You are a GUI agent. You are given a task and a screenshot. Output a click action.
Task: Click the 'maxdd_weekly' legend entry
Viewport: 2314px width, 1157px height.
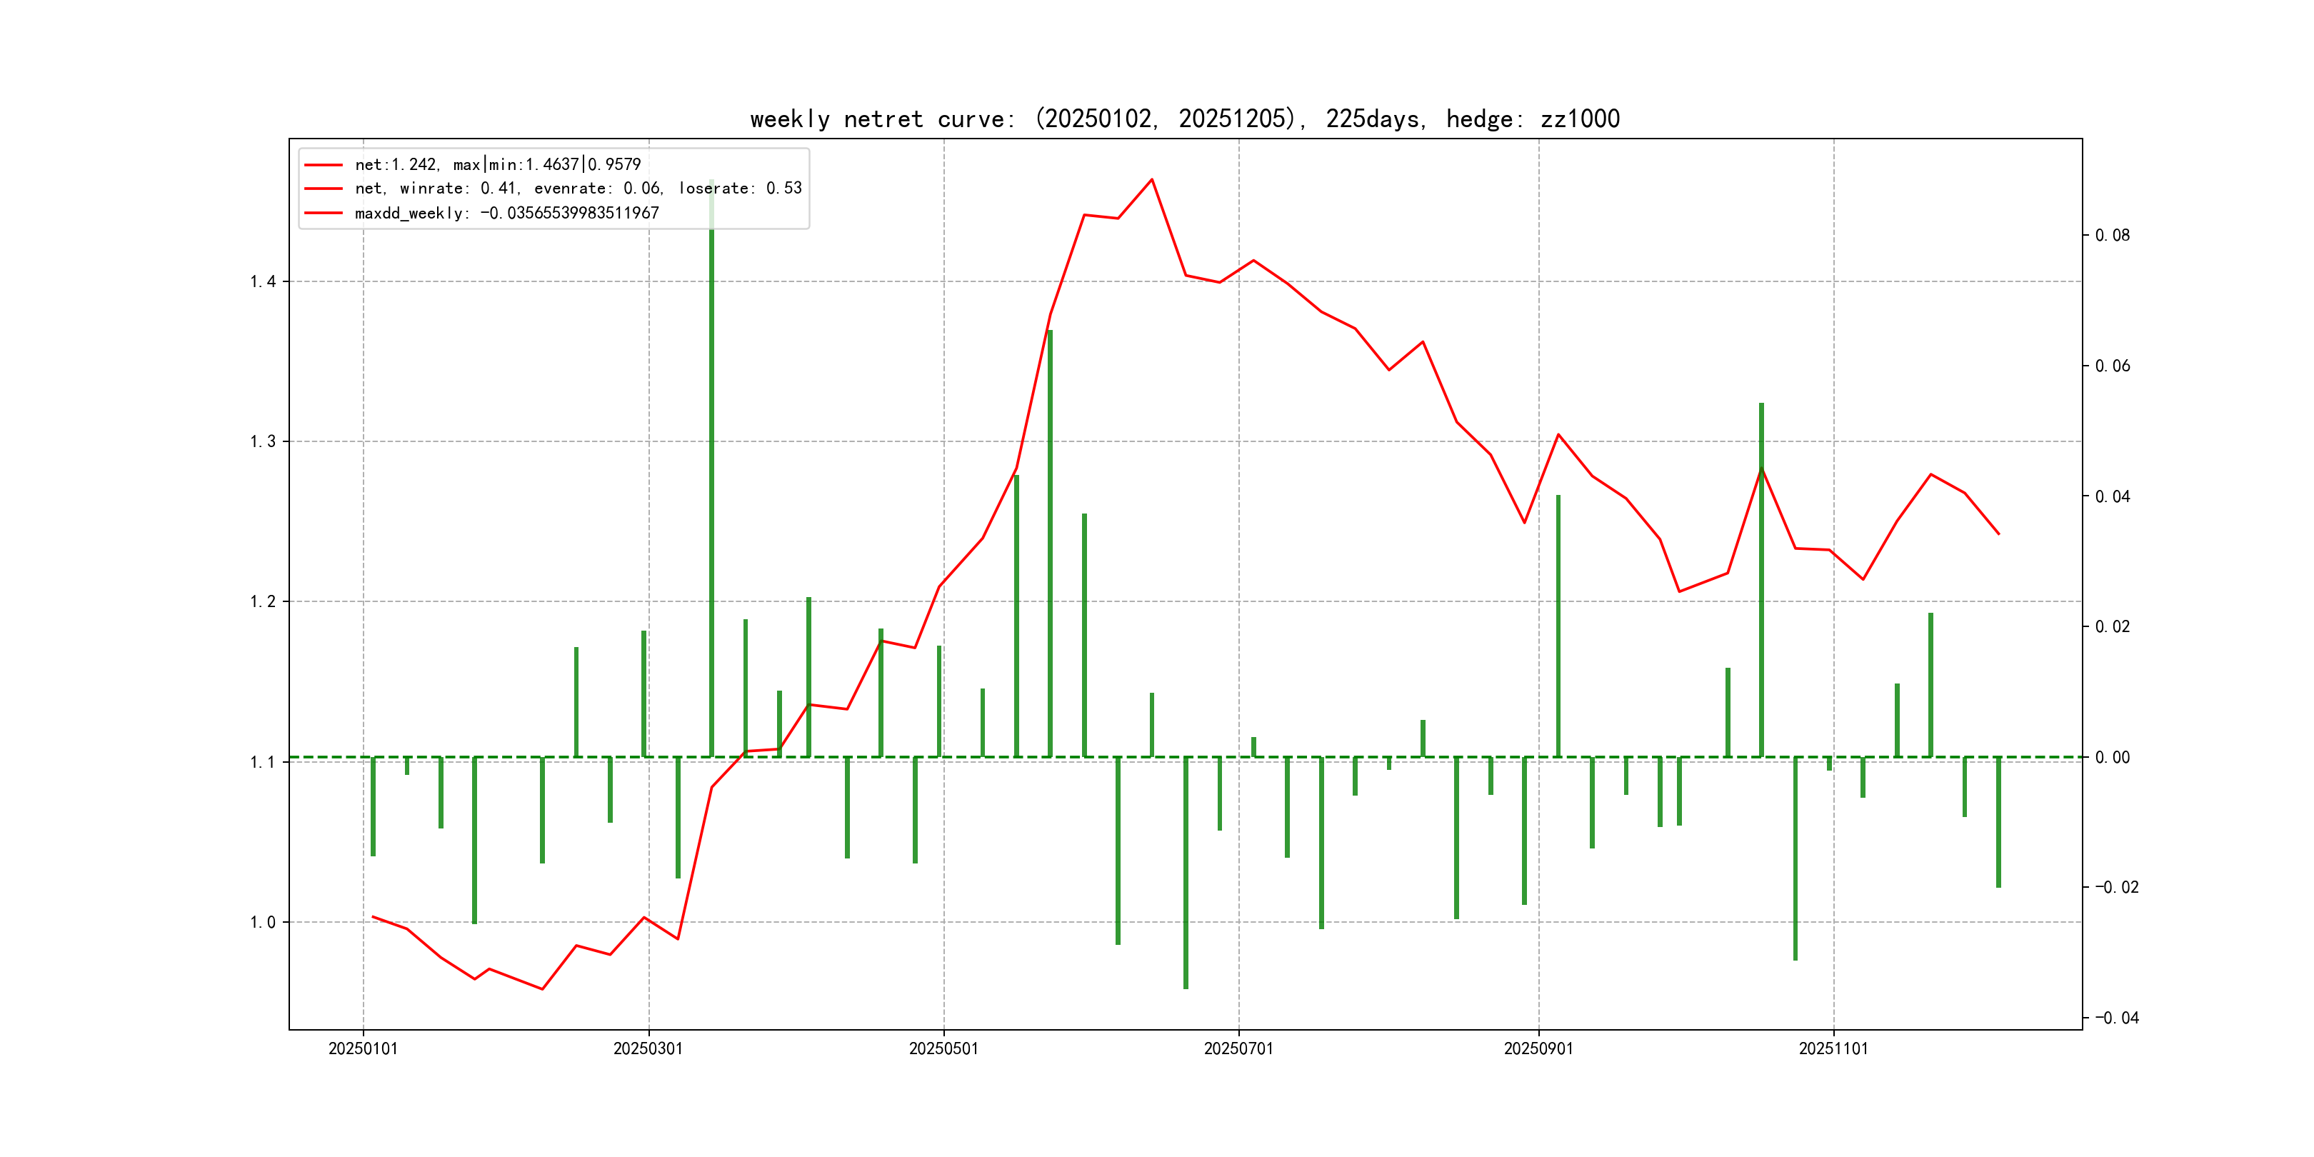point(506,213)
